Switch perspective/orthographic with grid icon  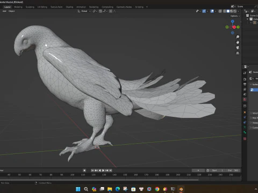pos(238,53)
